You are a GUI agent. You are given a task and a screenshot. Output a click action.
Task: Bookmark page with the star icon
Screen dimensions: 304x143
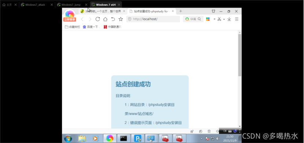point(121,19)
